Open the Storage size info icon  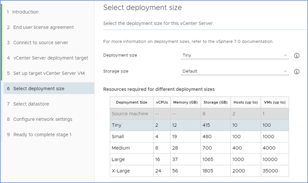pyautogui.click(x=297, y=72)
